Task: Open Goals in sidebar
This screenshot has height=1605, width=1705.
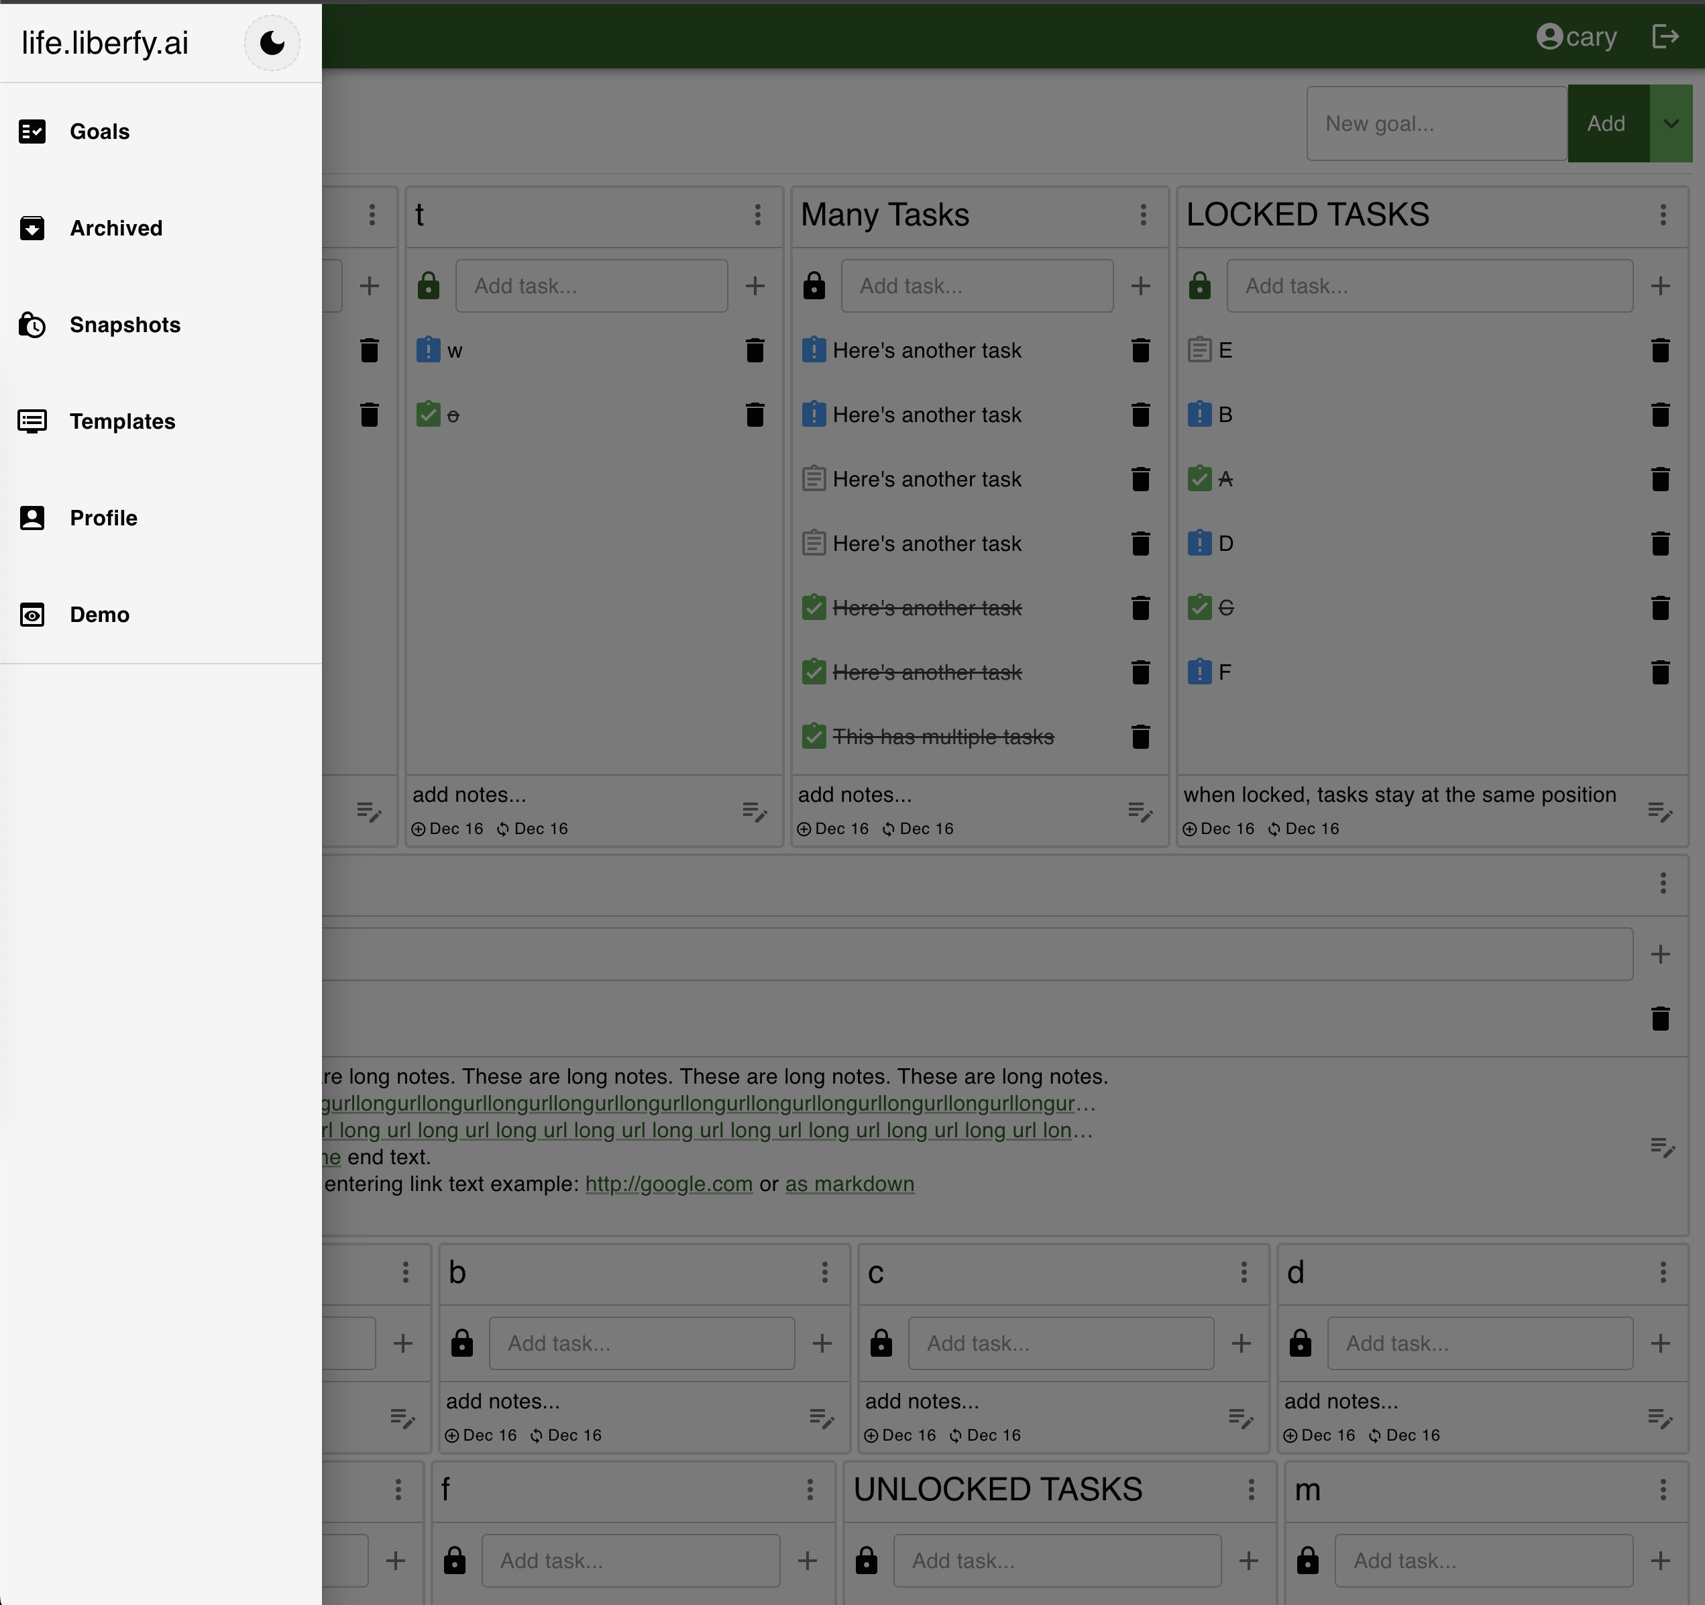Action: tap(99, 132)
